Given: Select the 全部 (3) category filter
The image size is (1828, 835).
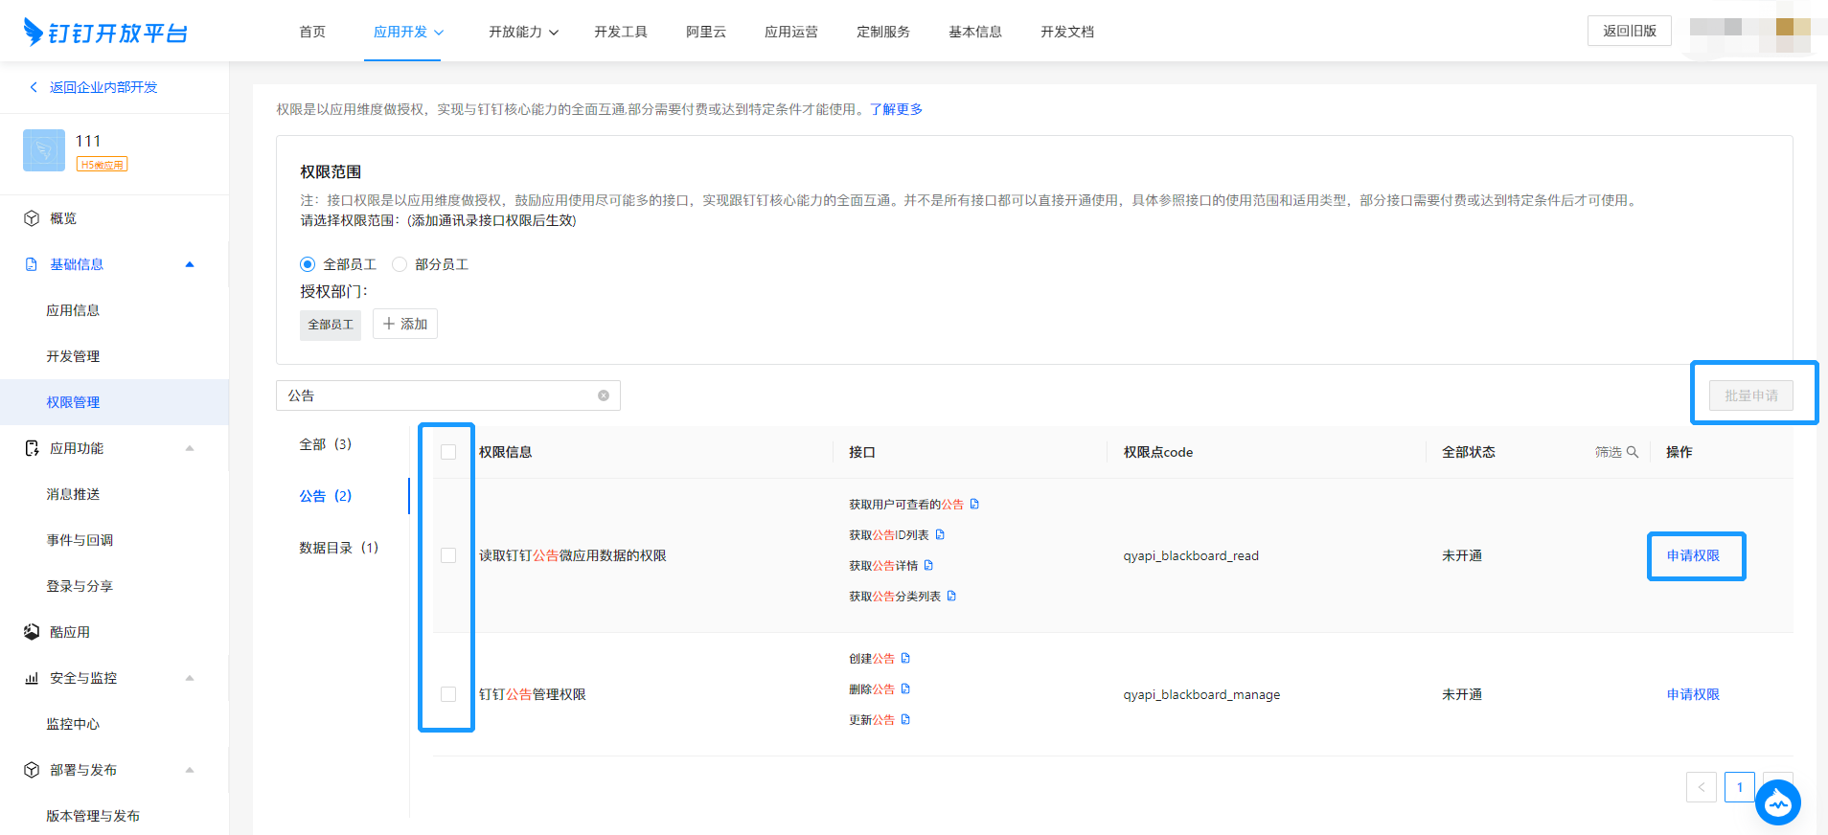Looking at the screenshot, I should point(326,444).
